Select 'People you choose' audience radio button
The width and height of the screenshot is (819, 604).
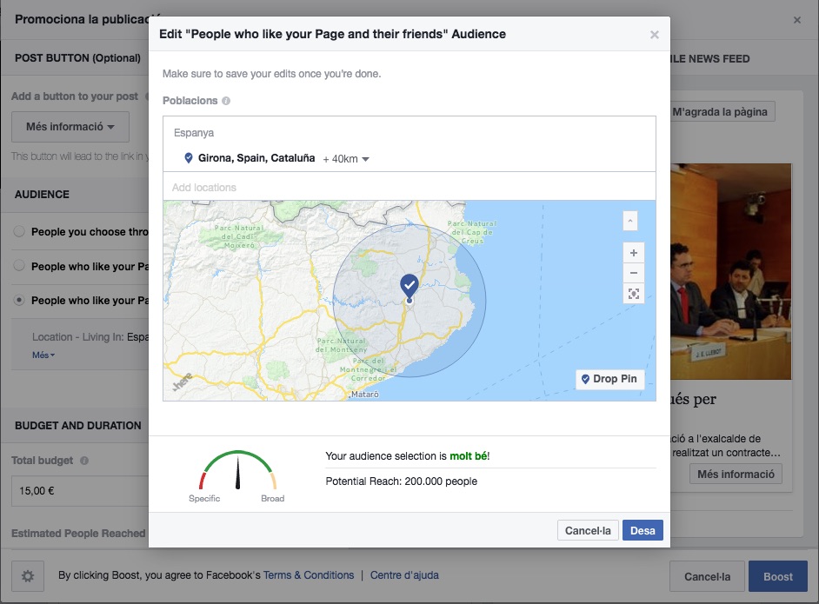point(19,231)
